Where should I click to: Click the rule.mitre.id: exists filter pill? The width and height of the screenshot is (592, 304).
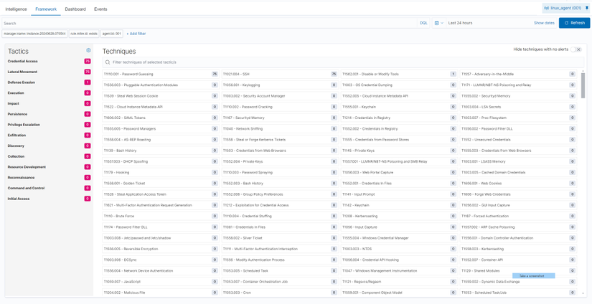(84, 34)
